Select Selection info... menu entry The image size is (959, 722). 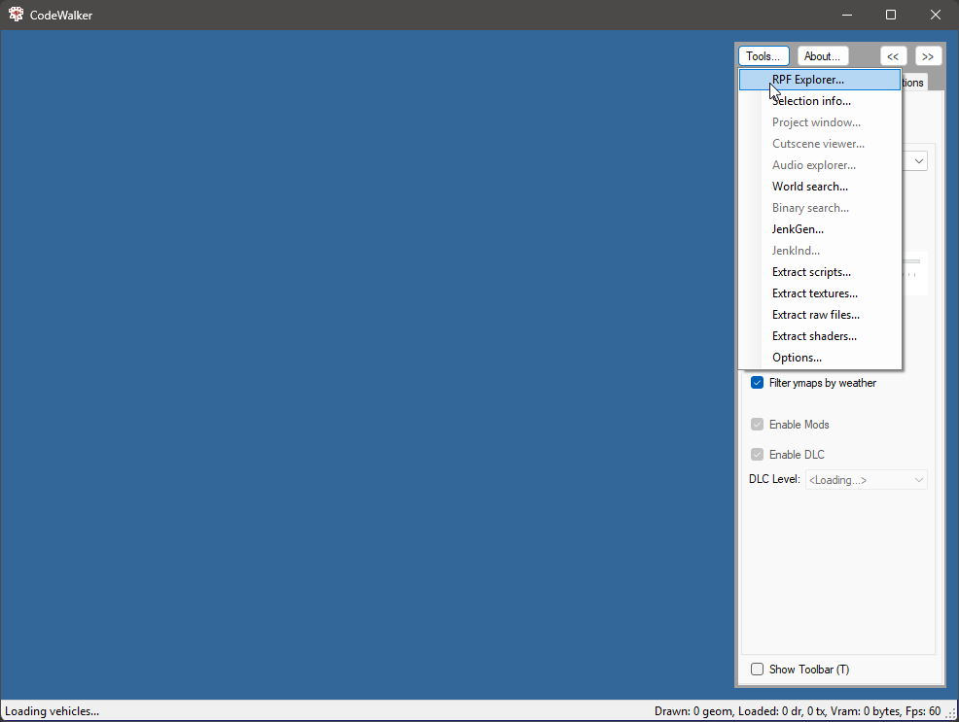coord(811,101)
